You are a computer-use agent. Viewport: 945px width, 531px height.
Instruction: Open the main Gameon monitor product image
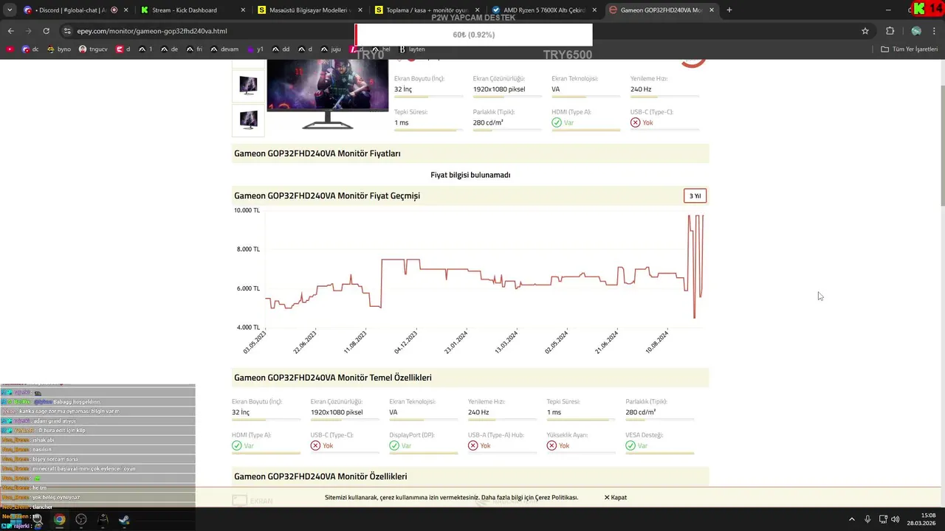[x=328, y=94]
